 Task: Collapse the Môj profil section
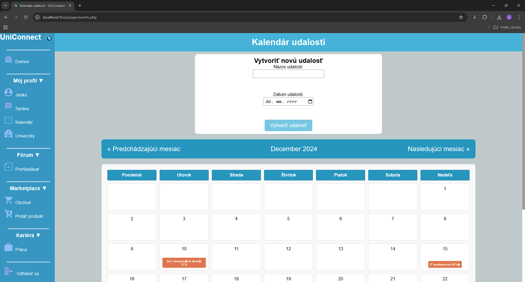click(x=28, y=81)
